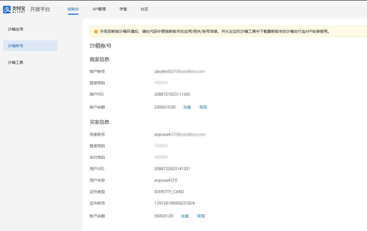
Task: Click the 沙箱账号 page heading
Action: click(100, 46)
